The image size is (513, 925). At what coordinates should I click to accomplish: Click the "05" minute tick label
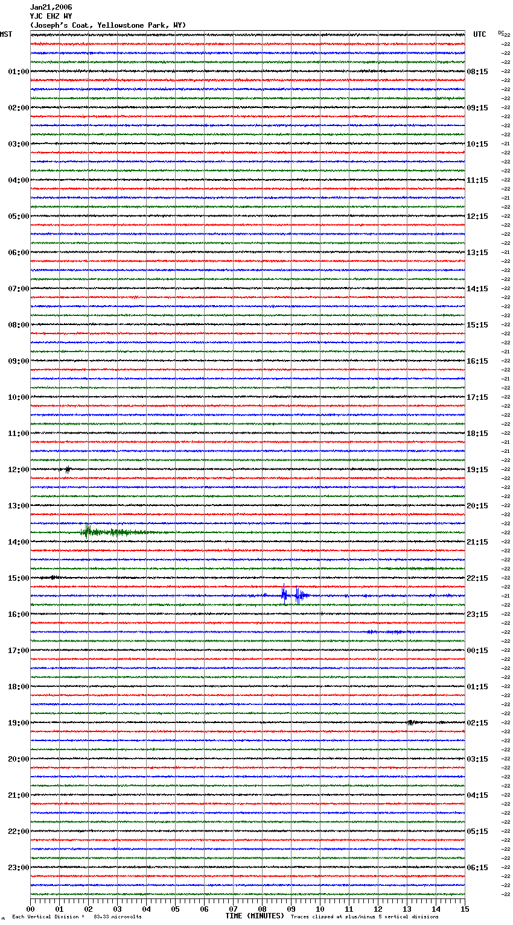click(x=175, y=909)
